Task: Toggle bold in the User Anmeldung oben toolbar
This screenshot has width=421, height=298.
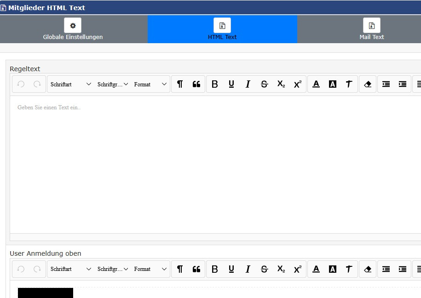Action: [x=214, y=269]
